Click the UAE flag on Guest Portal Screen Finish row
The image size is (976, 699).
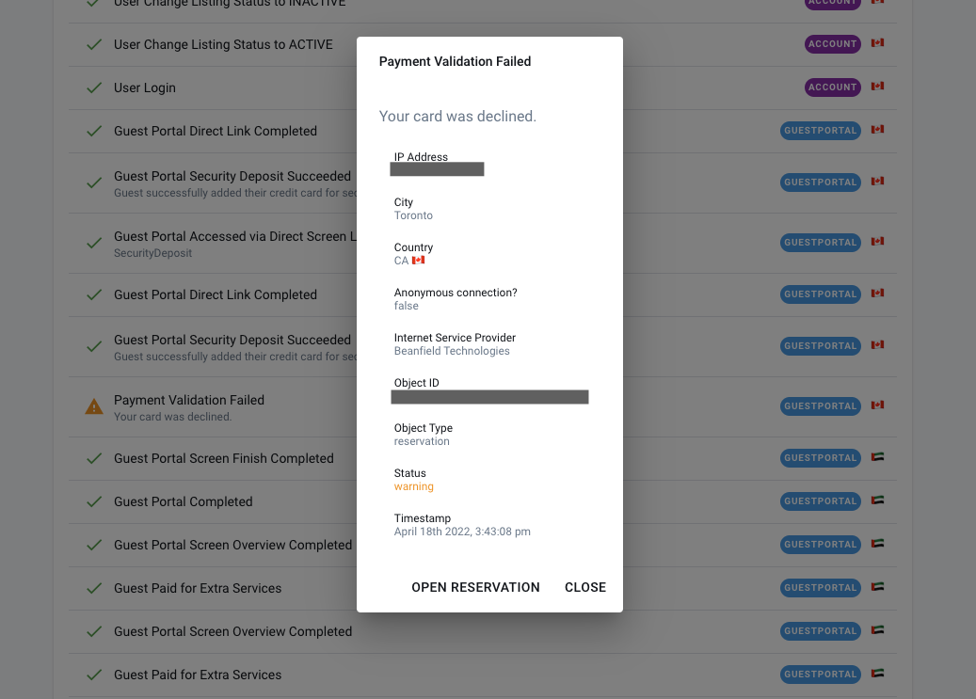pos(877,457)
